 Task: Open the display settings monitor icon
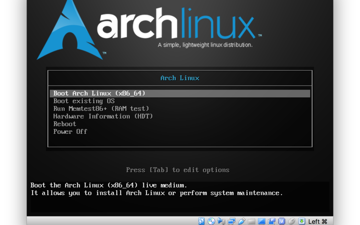(262, 221)
